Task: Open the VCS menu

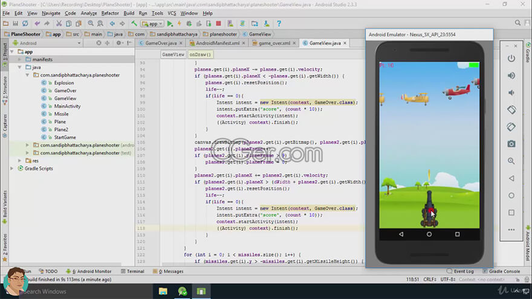Action: tap(172, 13)
